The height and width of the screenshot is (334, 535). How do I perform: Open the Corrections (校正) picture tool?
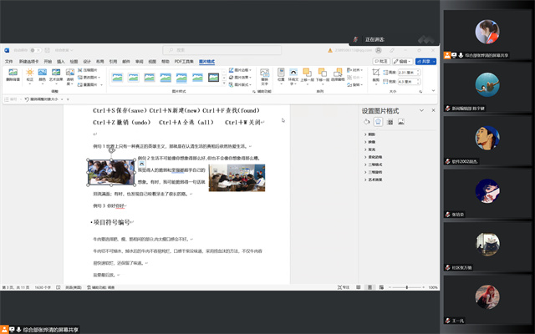[x=29, y=75]
